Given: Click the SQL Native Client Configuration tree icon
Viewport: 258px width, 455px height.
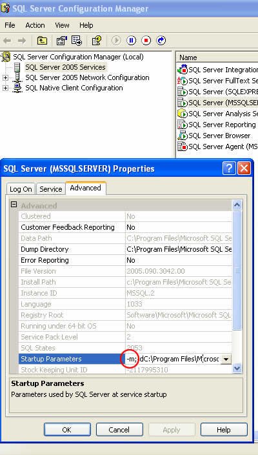Looking at the screenshot, I should 17,88.
